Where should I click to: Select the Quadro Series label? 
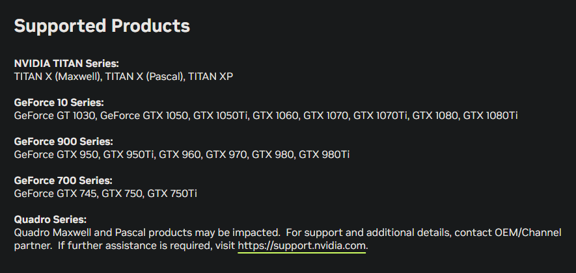[50, 220]
